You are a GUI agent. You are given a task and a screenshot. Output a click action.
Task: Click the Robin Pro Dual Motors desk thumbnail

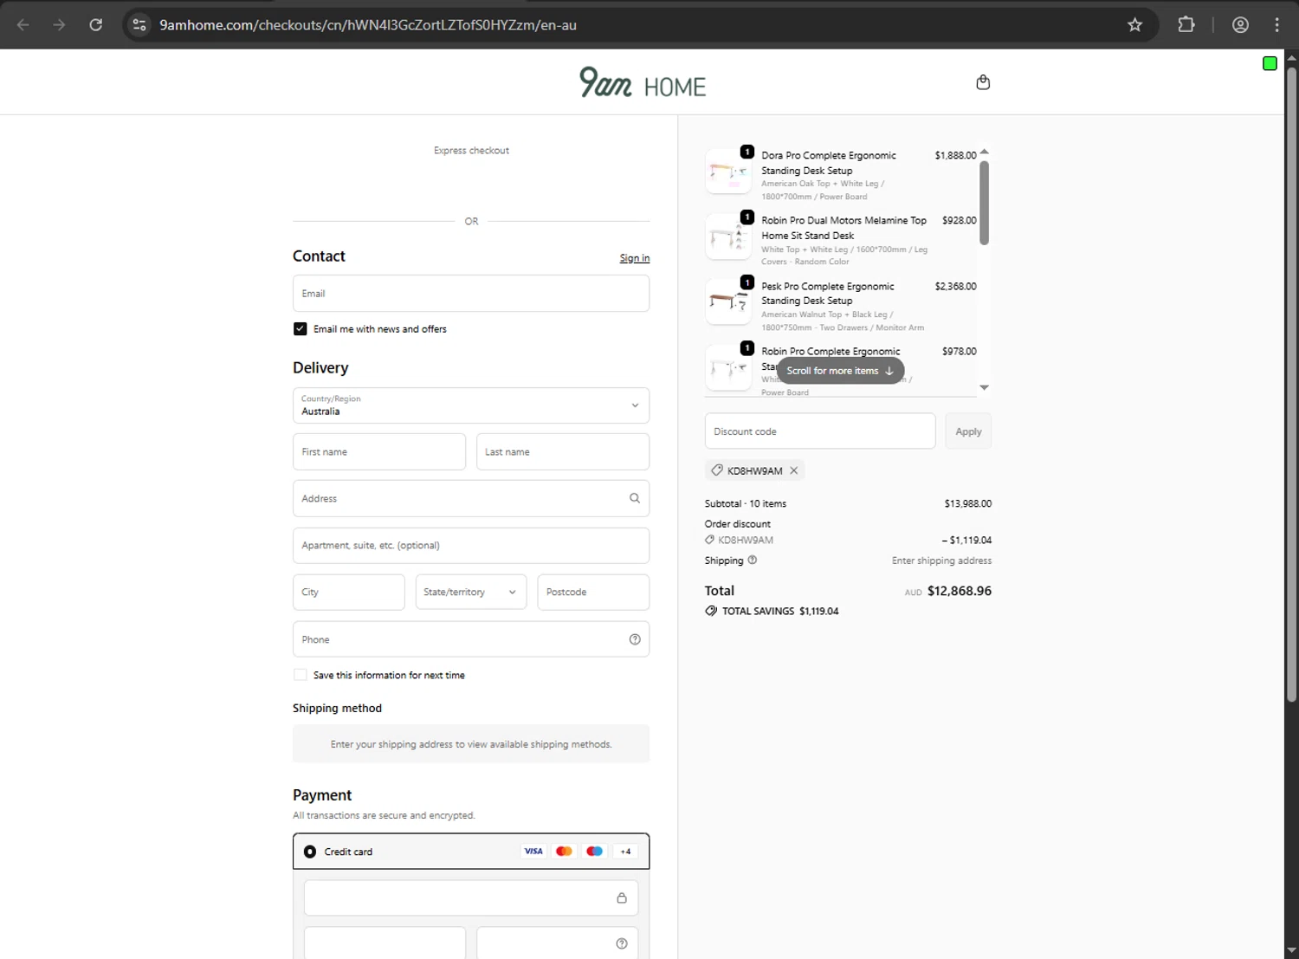click(x=728, y=237)
